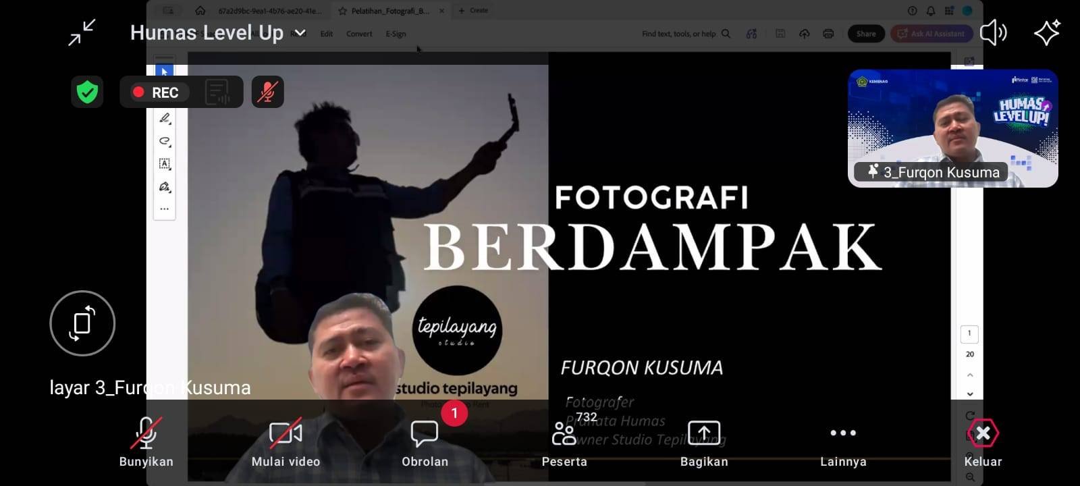This screenshot has width=1080, height=486.
Task: Open the Acrobat Convert menu
Action: pyautogui.click(x=359, y=34)
